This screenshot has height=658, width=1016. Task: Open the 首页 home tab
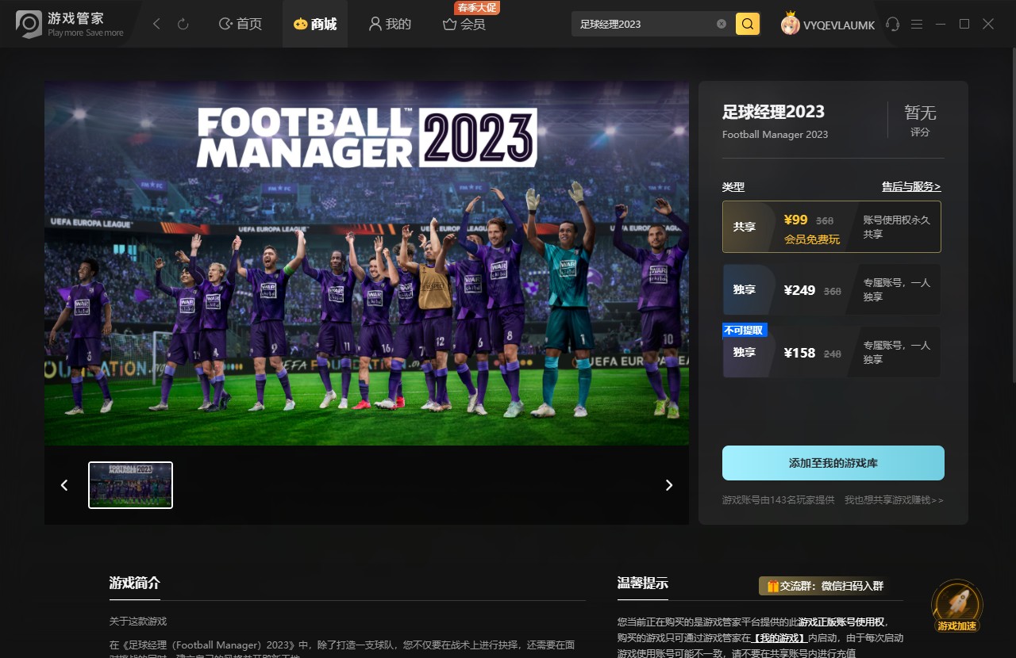241,25
